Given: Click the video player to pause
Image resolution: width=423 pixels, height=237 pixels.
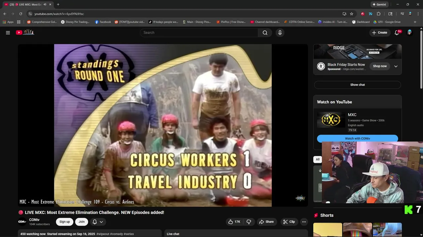Looking at the screenshot, I should [163, 125].
